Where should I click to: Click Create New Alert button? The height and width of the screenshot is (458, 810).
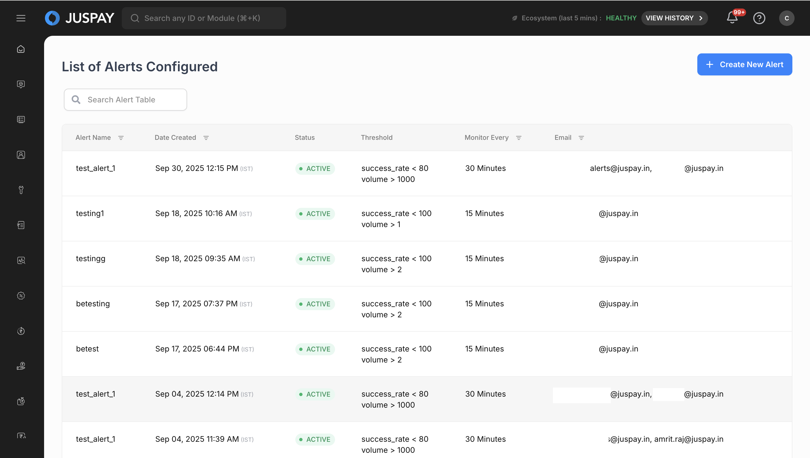[x=744, y=64]
